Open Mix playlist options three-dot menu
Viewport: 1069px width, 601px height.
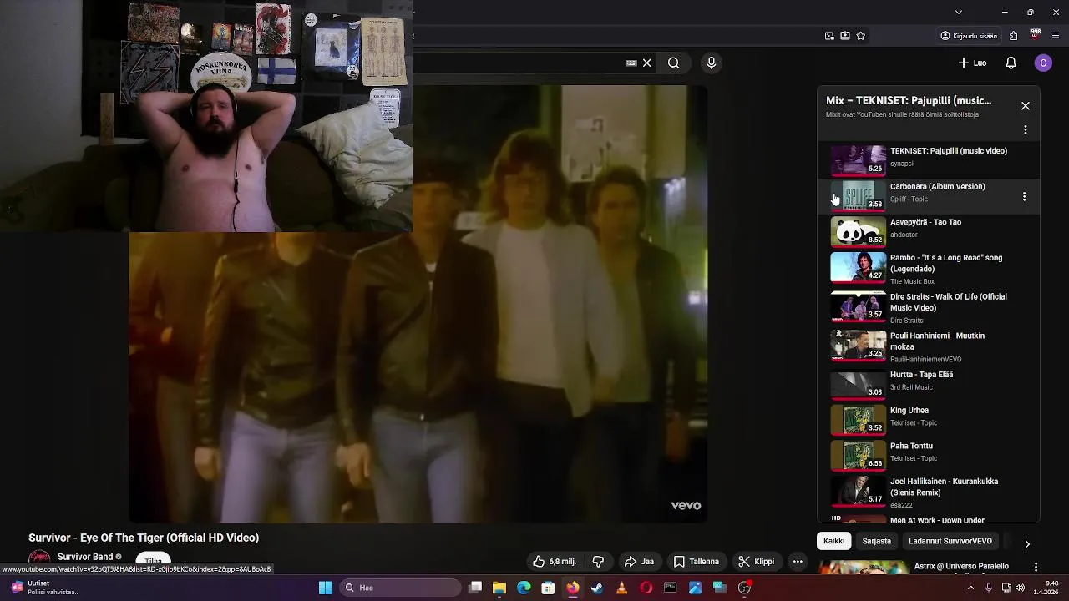[x=1026, y=130]
